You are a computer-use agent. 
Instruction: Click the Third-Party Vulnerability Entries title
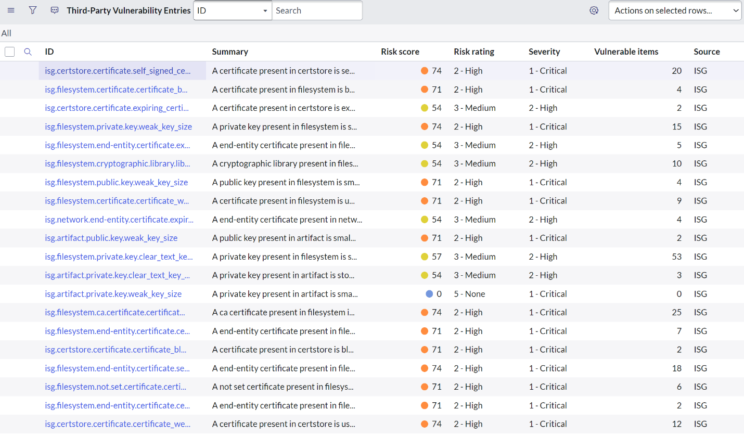(128, 10)
